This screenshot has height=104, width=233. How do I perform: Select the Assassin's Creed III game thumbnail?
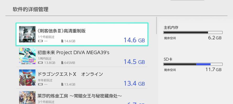coord(27,34)
